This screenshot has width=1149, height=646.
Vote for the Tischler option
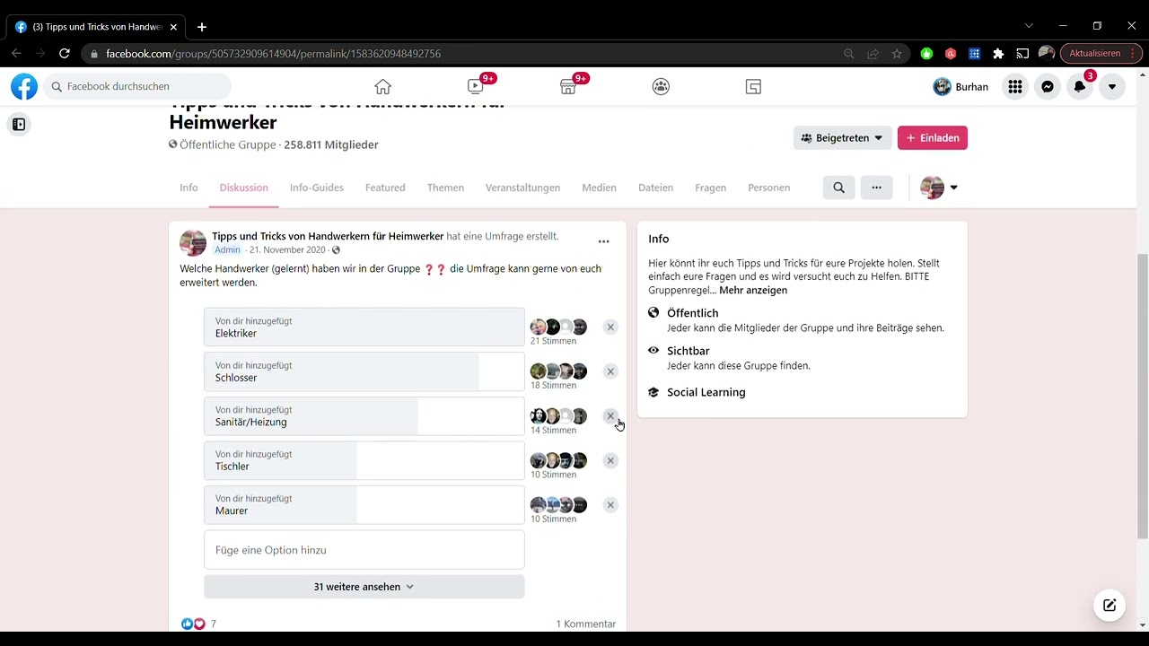point(364,460)
